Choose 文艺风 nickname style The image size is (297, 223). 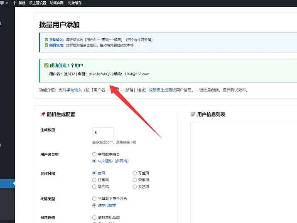pyautogui.click(x=135, y=186)
